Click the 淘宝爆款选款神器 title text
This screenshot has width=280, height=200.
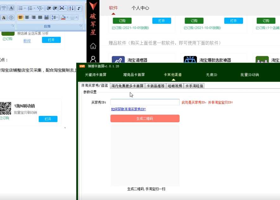coord(215,60)
